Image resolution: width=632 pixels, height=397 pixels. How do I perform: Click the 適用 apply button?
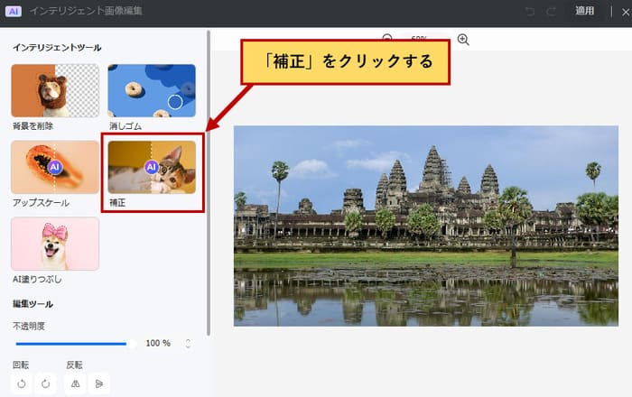584,11
